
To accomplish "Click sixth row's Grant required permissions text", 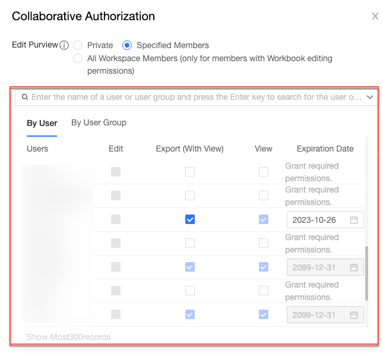I will point(312,291).
